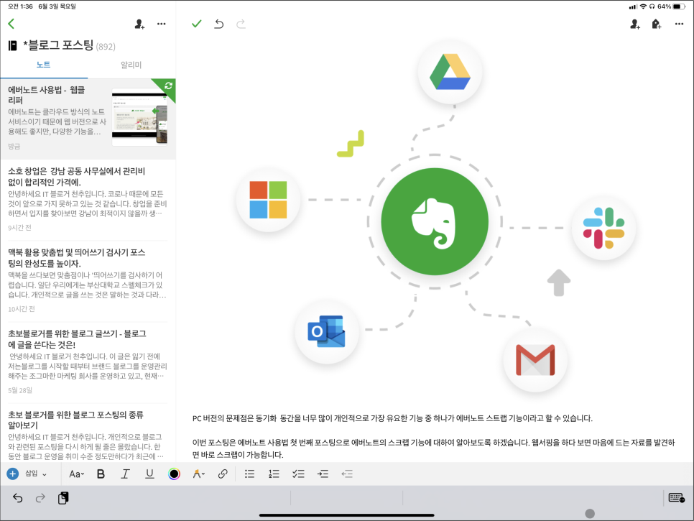Select the web clipper note thumbnail

coord(139,117)
